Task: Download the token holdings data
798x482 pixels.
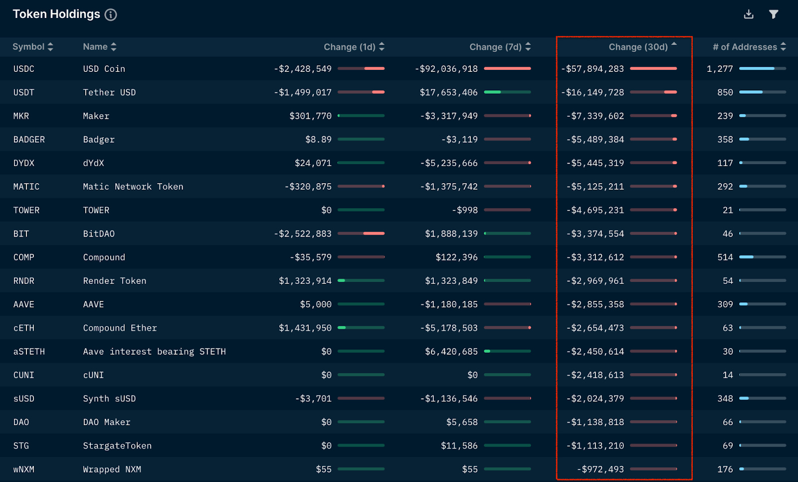Action: click(x=749, y=14)
